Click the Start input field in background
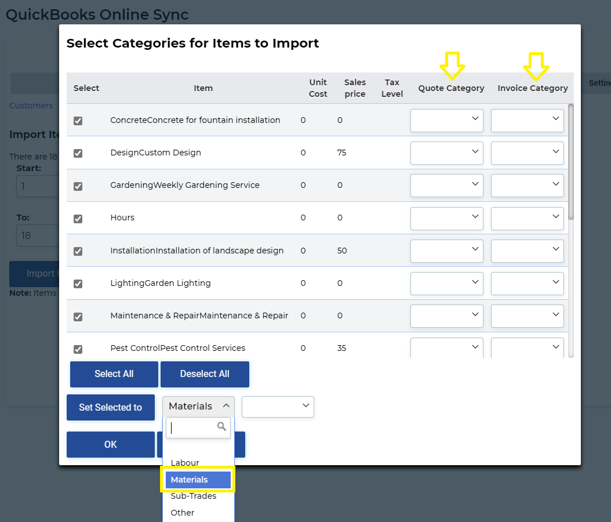611x522 pixels. pos(38,186)
